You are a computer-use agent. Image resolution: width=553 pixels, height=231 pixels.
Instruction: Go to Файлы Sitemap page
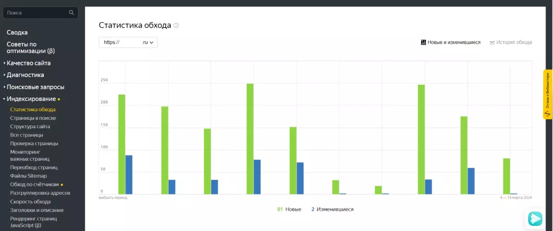[29, 176]
